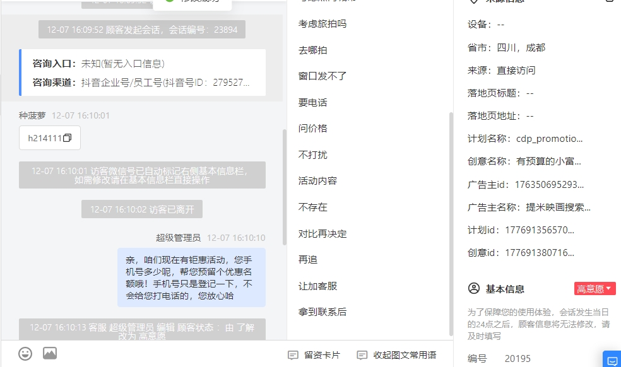Click the 咨询入口 未知 entry text
Image resolution: width=621 pixels, height=367 pixels.
(x=123, y=64)
